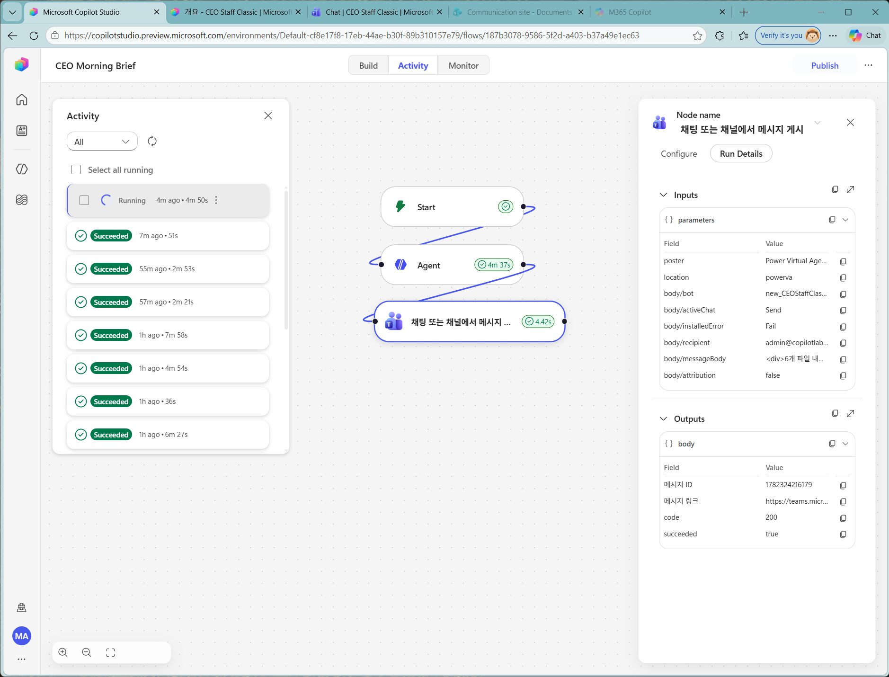
Task: Click the browser address bar URL
Action: (352, 36)
